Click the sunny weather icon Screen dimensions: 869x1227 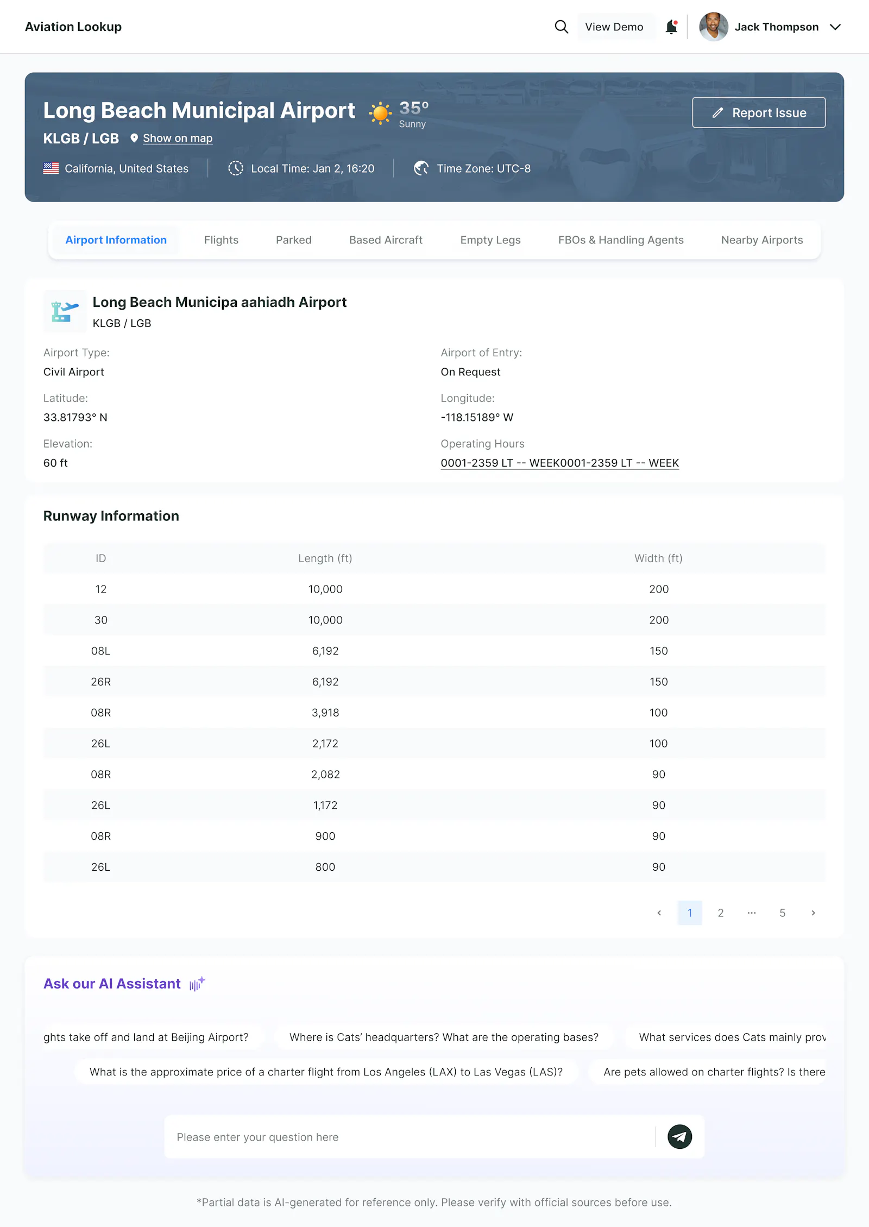click(x=380, y=113)
